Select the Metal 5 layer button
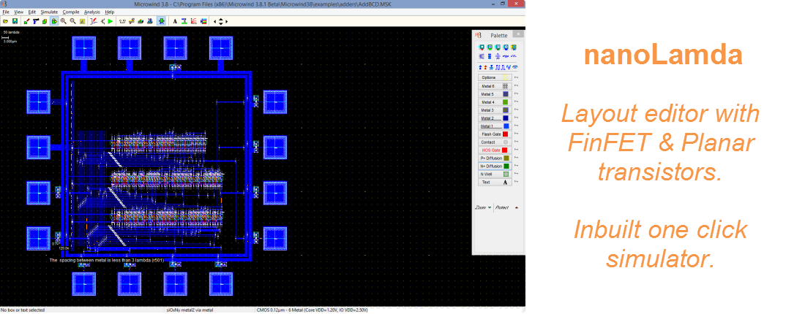Image resolution: width=805 pixels, height=314 pixels. pyautogui.click(x=495, y=94)
